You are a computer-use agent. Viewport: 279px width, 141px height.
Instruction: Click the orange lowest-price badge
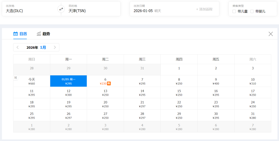click(x=109, y=83)
